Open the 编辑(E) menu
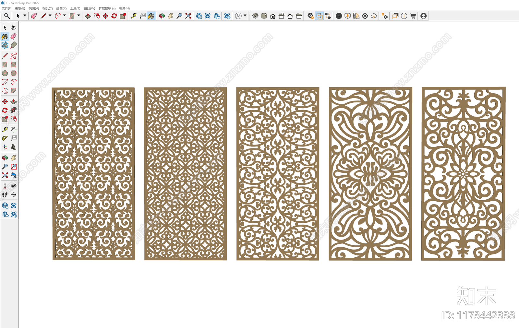The height and width of the screenshot is (328, 519). (x=20, y=8)
